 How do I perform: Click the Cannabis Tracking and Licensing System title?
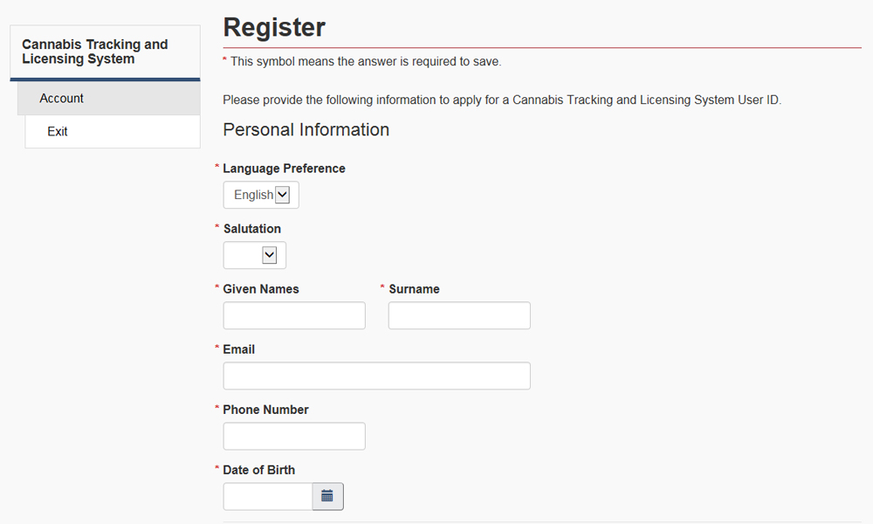(x=94, y=52)
